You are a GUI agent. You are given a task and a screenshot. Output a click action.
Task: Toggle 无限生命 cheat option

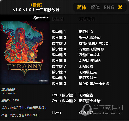point(86,32)
